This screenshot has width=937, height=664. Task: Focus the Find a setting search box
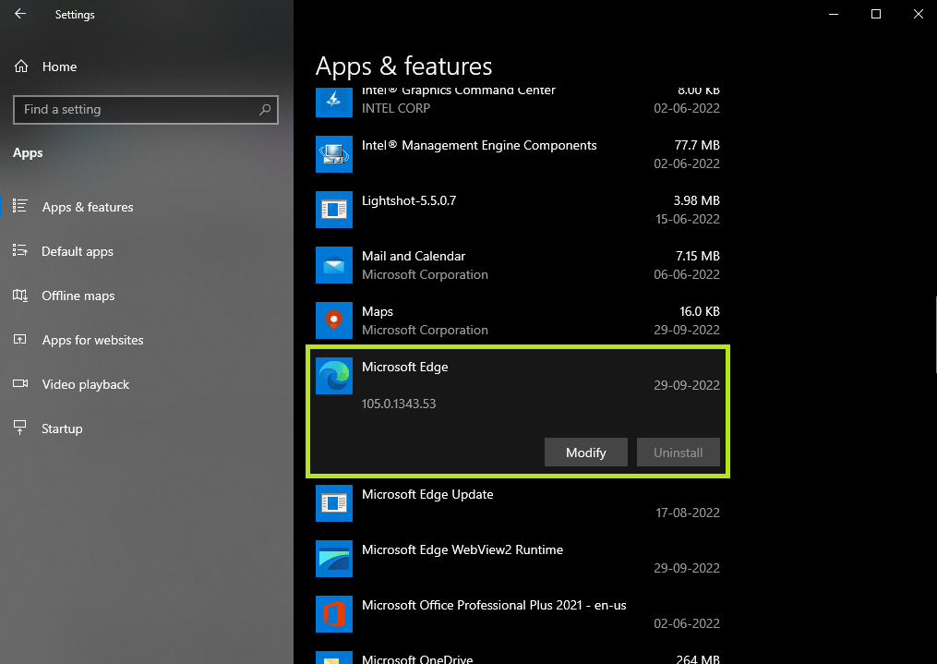tap(146, 109)
